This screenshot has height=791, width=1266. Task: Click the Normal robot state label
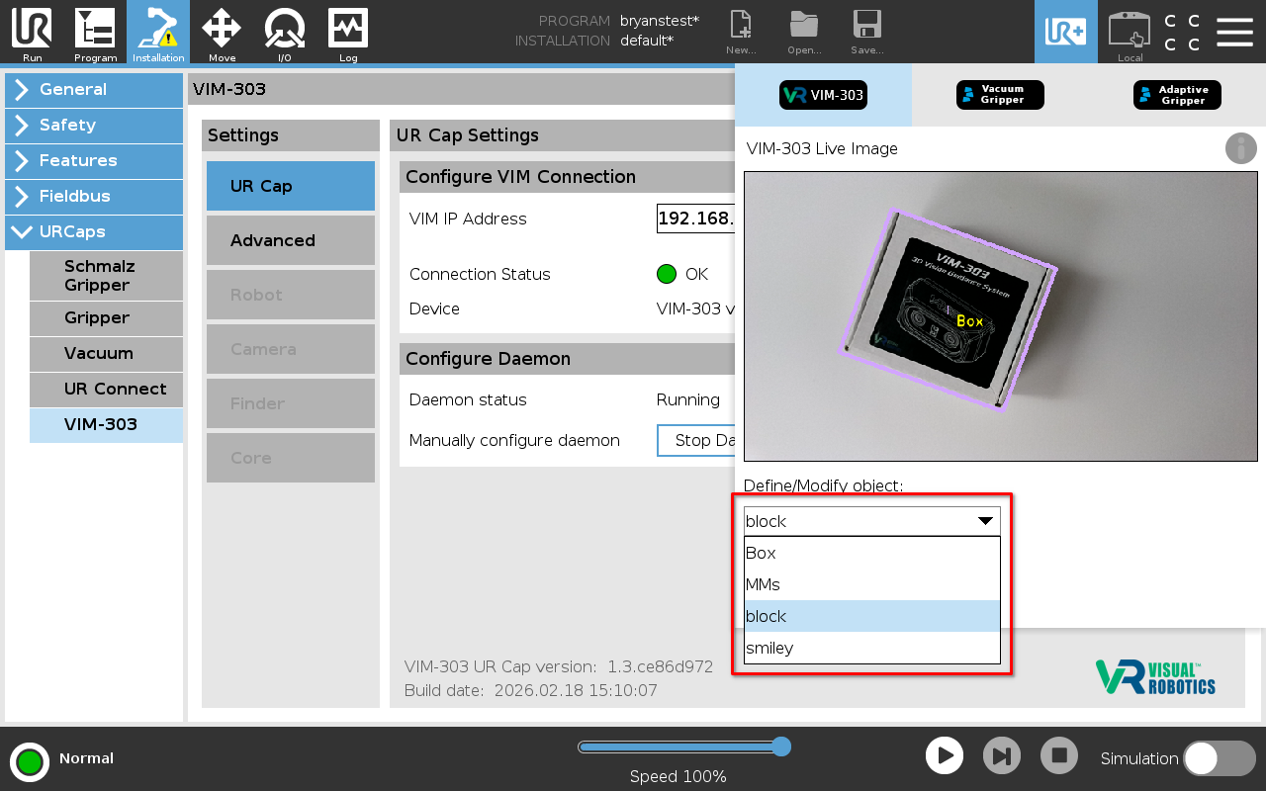point(86,758)
